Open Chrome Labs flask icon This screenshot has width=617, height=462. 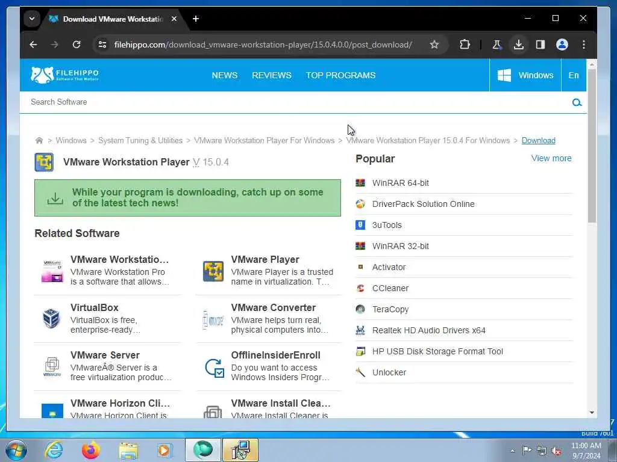(497, 45)
